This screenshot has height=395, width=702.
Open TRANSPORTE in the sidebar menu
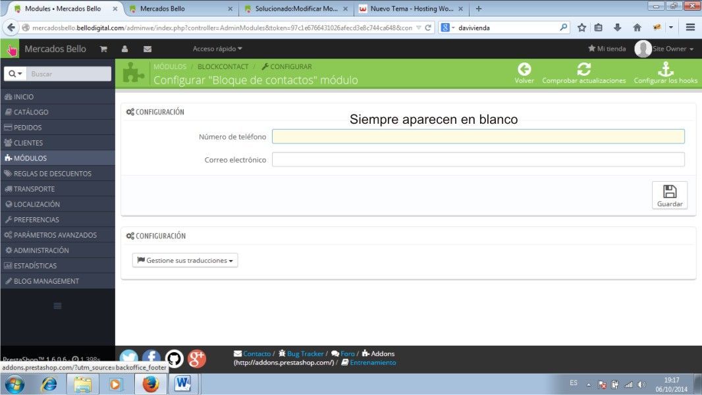[x=57, y=189]
